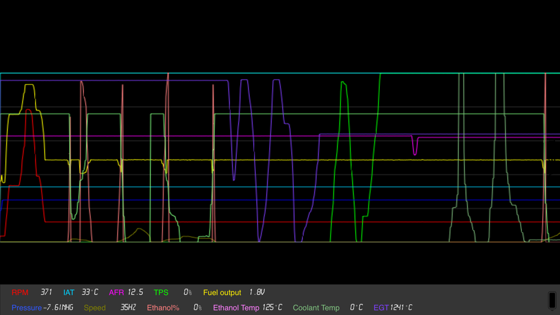Click the RPM value 371 readout
The width and height of the screenshot is (560, 315).
[x=46, y=292]
